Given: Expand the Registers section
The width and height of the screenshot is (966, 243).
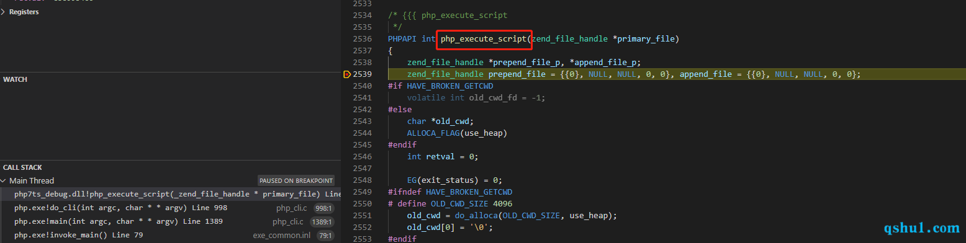Looking at the screenshot, I should 24,12.
